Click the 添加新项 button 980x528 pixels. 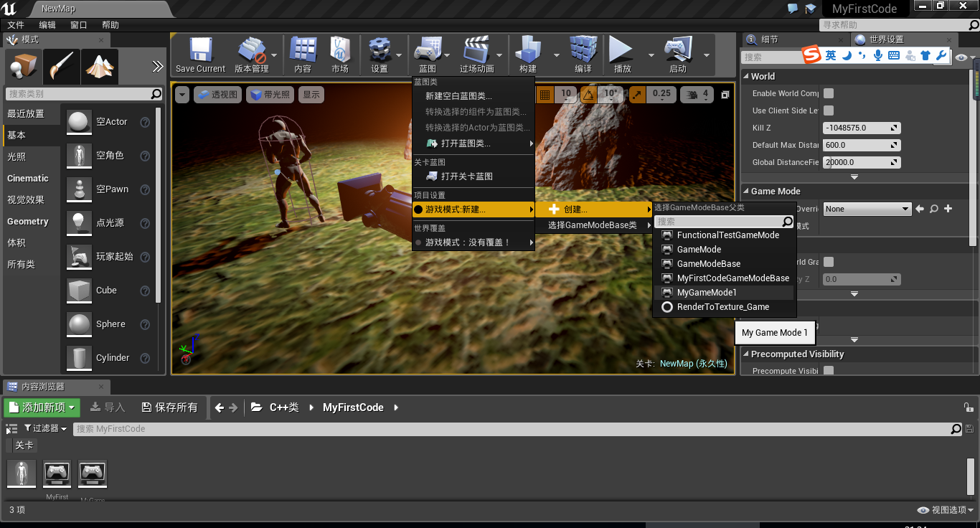pos(42,407)
